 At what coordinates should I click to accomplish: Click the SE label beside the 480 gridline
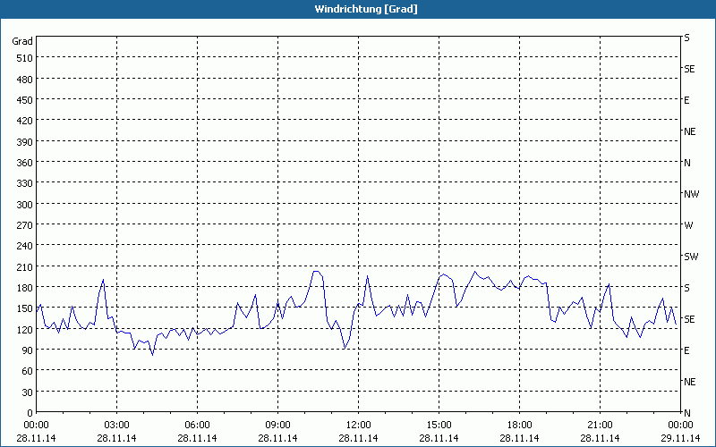pos(689,69)
